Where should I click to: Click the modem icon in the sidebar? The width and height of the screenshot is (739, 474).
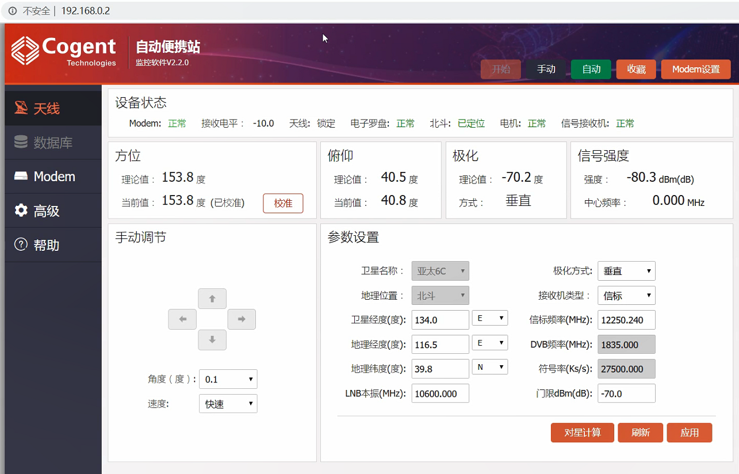click(x=21, y=176)
